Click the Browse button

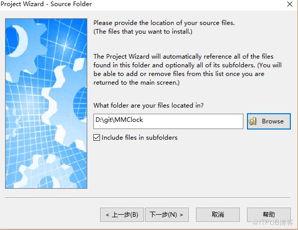[269, 121]
